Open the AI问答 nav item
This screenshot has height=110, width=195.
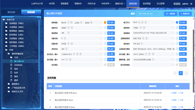(x=52, y=4)
